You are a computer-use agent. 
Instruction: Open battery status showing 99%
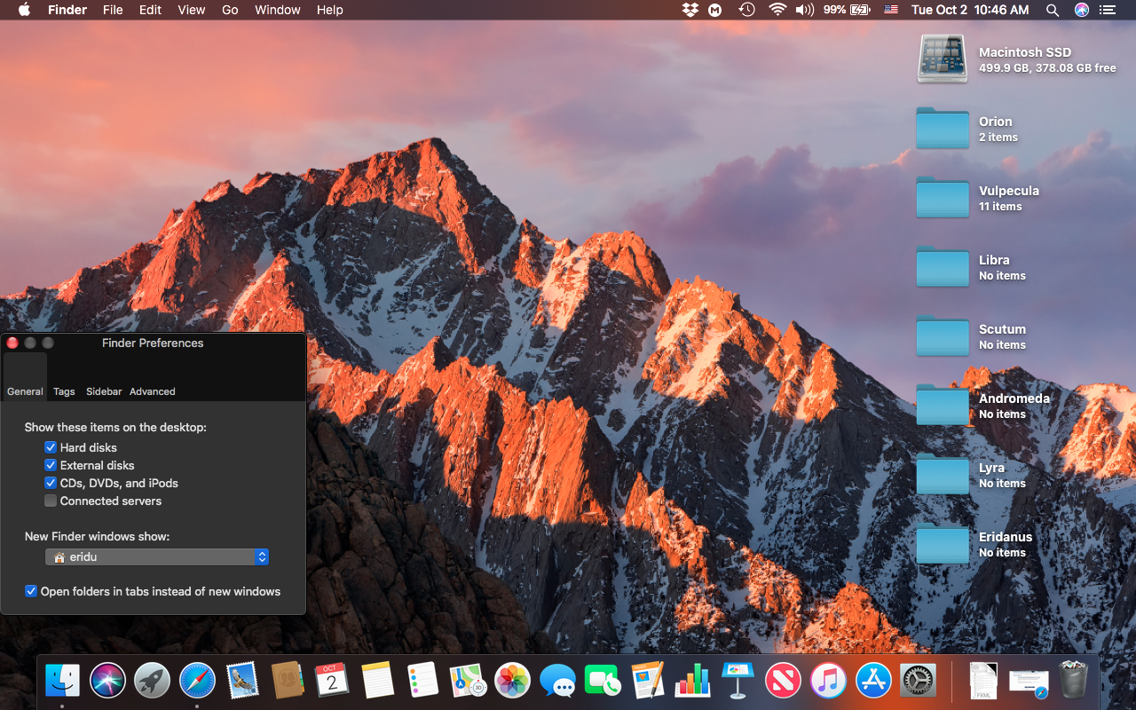(x=847, y=10)
